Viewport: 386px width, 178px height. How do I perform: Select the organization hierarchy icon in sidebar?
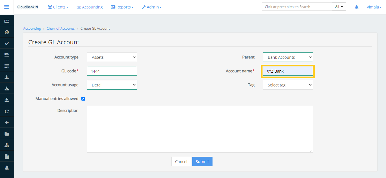[7, 145]
